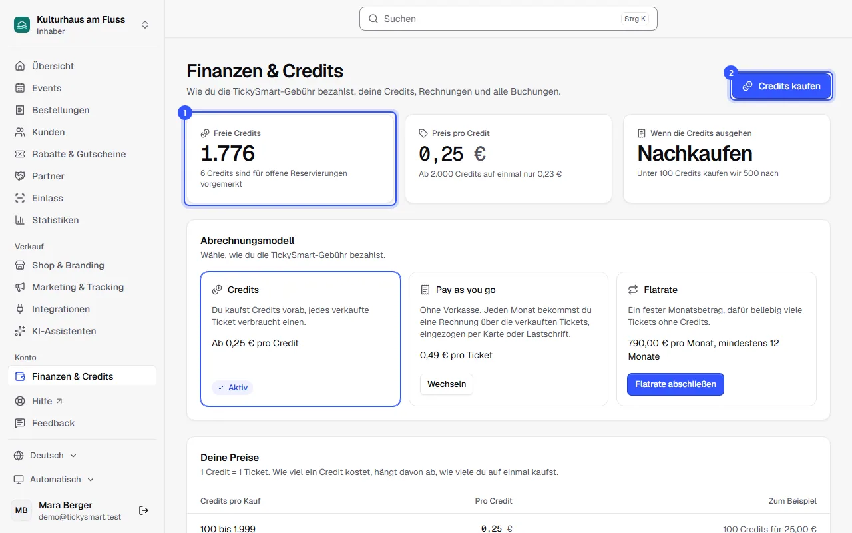852x533 pixels.
Task: Open the Einlass scan icon
Action: [20, 198]
